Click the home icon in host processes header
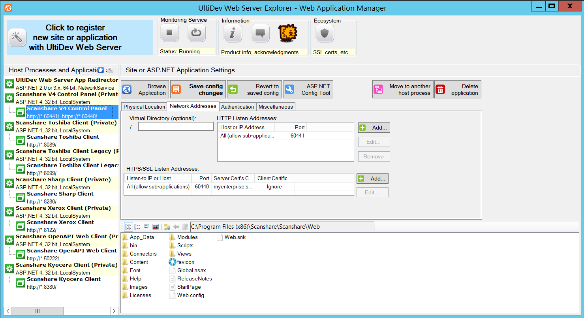 point(101,70)
